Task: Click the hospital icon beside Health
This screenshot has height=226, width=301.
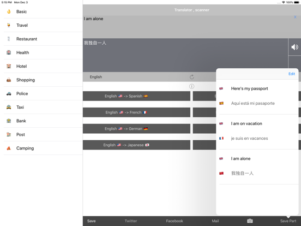Action: [x=9, y=52]
